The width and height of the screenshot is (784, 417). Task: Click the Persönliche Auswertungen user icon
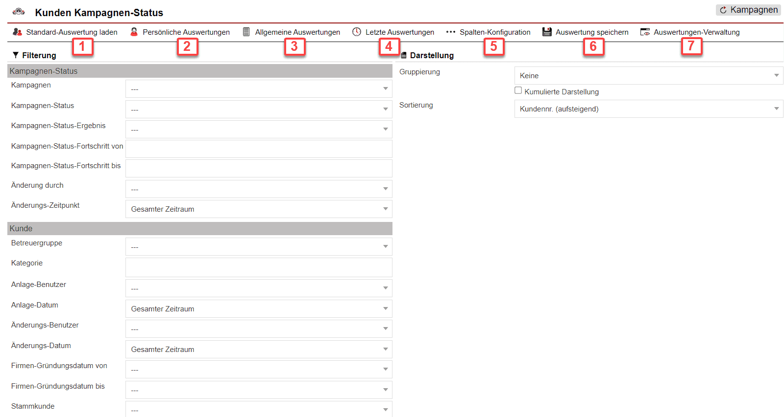[134, 32]
